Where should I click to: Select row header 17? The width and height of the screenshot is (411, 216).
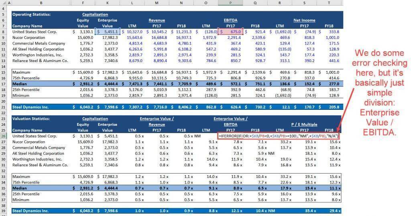[3, 84]
